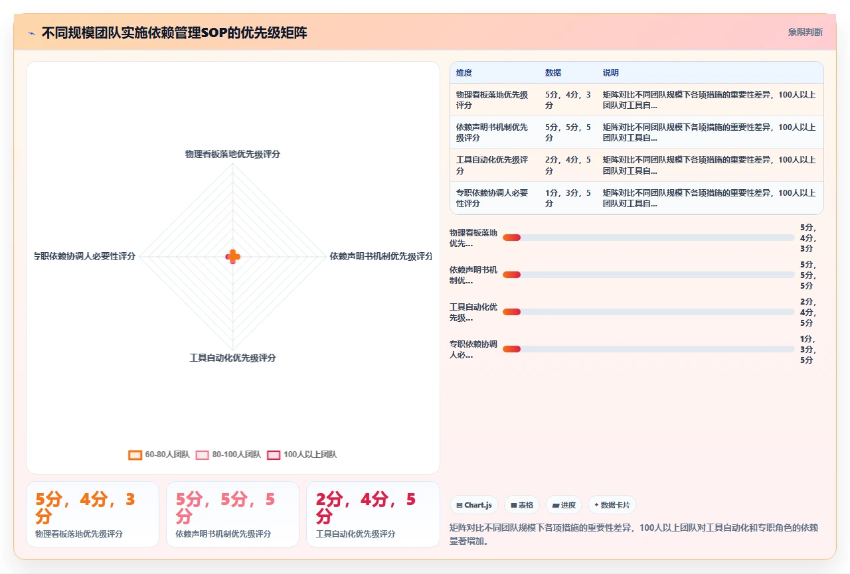
Task: Open the pink 5分，5分，5分 data card
Action: 233,514
